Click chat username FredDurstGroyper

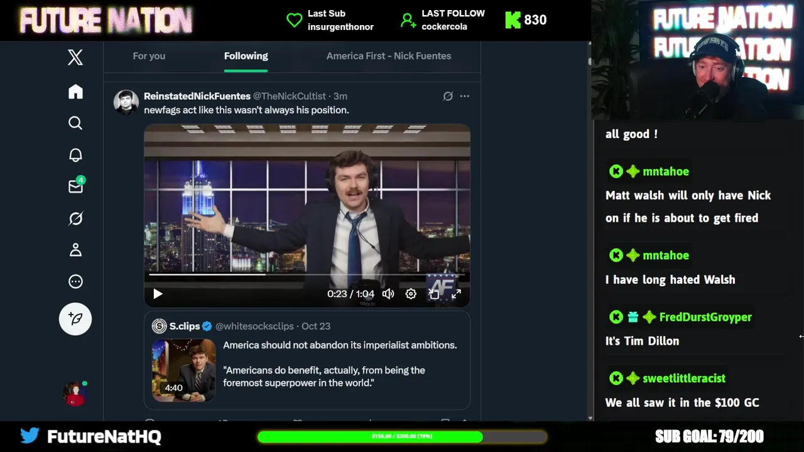[705, 317]
